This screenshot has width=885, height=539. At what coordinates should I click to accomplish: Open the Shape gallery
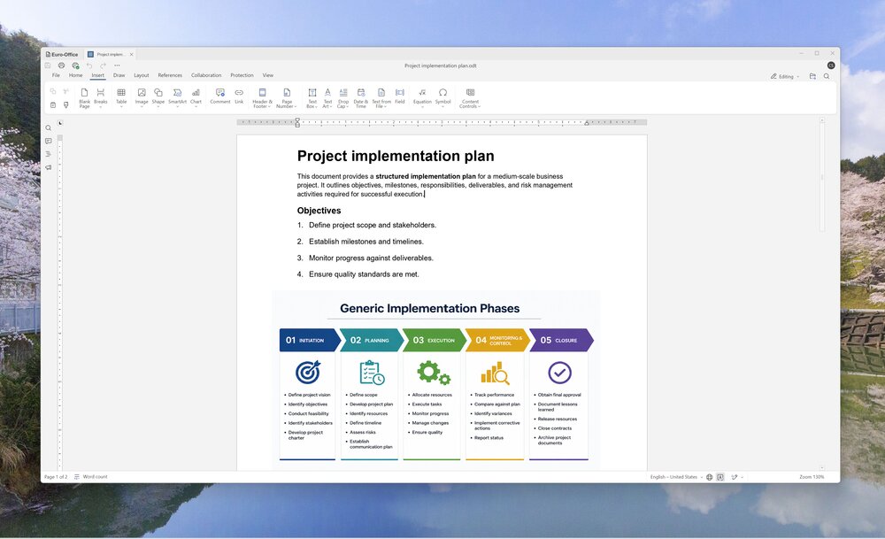[158, 97]
